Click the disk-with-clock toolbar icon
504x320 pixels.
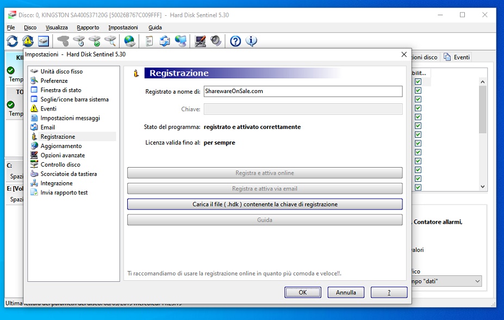click(x=79, y=41)
